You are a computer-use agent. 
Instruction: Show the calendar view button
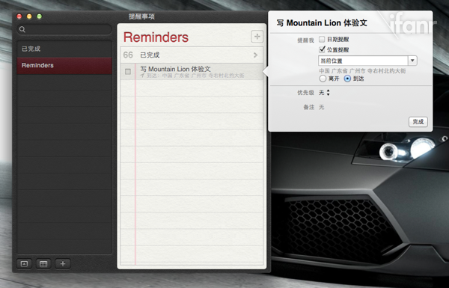click(43, 263)
